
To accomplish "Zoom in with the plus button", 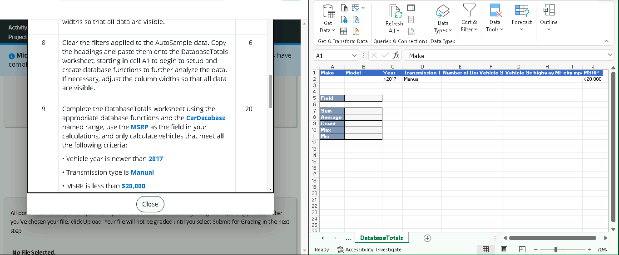I will click(x=589, y=250).
